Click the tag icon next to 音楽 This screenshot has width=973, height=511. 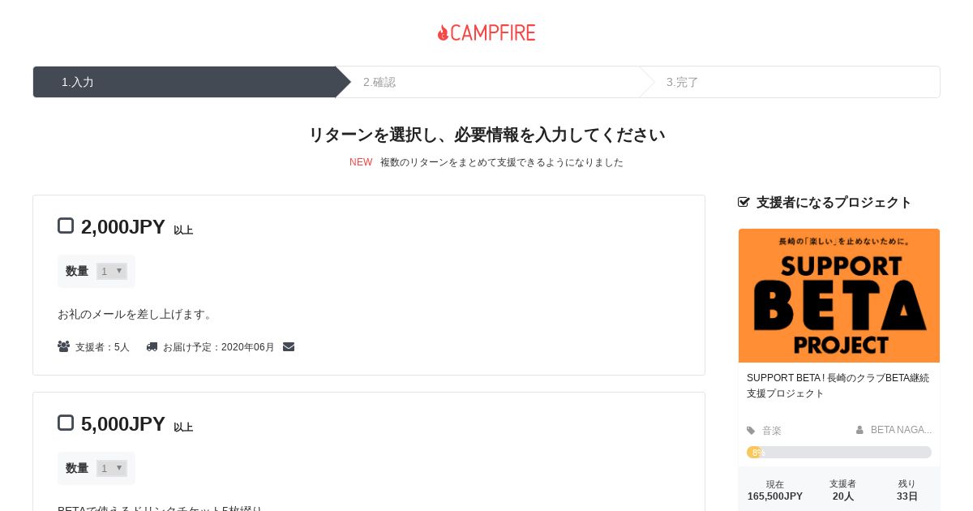(751, 431)
